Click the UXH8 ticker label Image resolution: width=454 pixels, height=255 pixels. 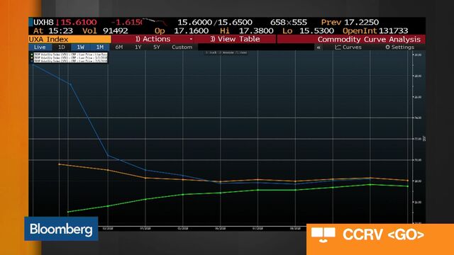click(43, 22)
